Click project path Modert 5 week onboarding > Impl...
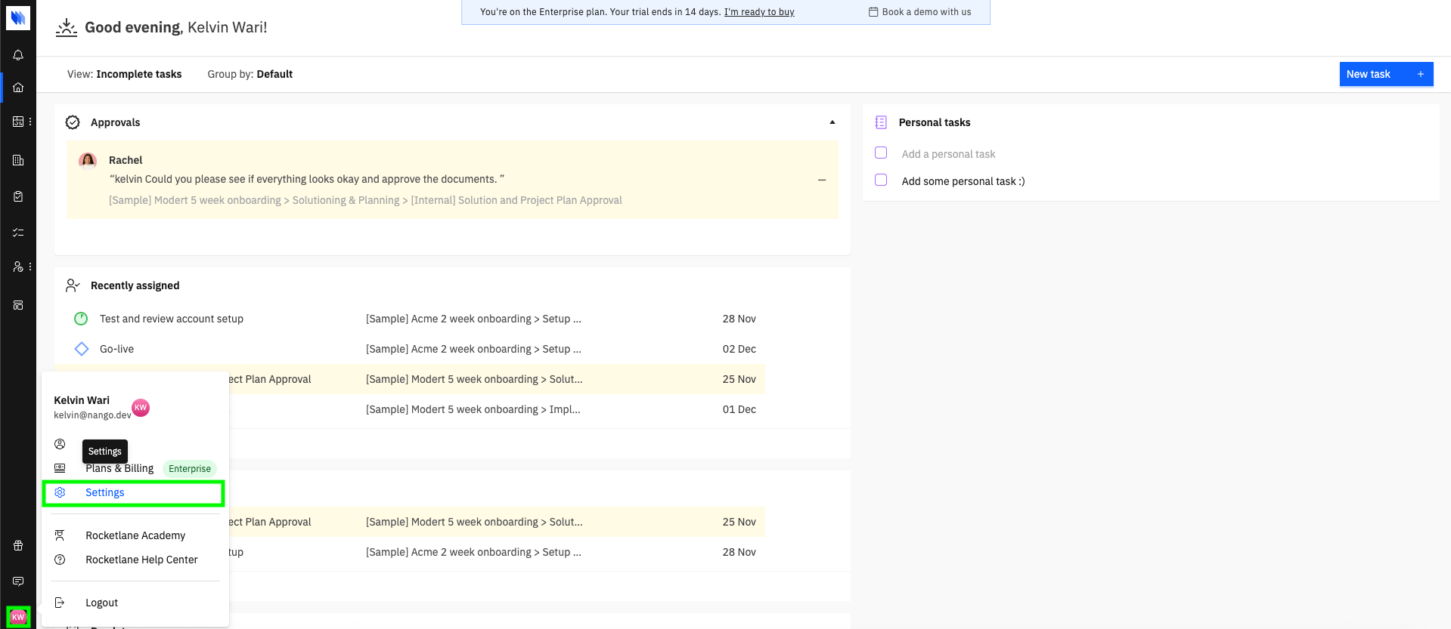This screenshot has width=1451, height=629. [x=473, y=409]
